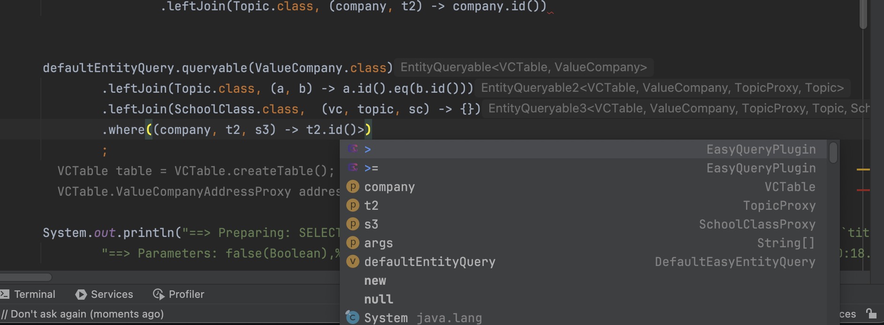Viewport: 884px width, 325px height.
Task: Click the editor horizontal scrollbar thumb
Action: pyautogui.click(x=26, y=277)
